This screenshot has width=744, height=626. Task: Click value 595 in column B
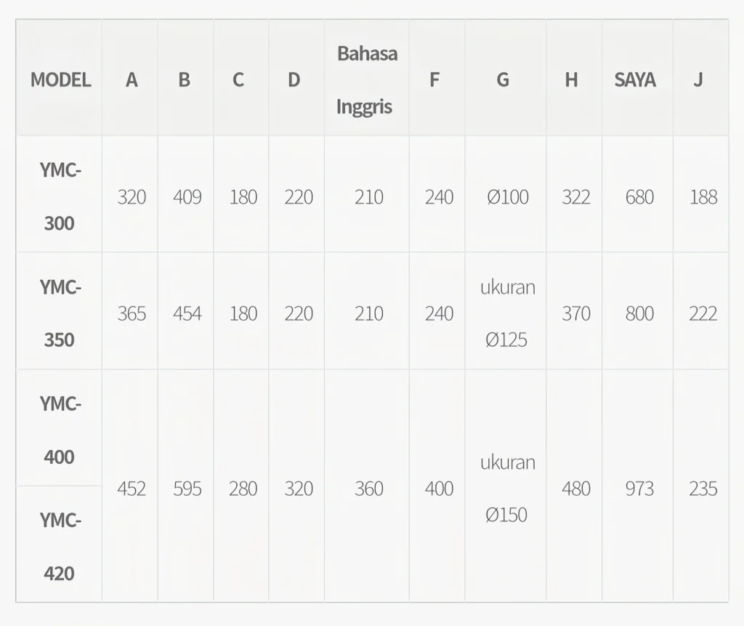[x=187, y=489]
